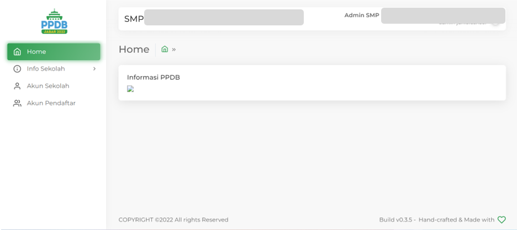This screenshot has height=230, width=517.
Task: Open the Admin SMP user menu
Action: 362,15
